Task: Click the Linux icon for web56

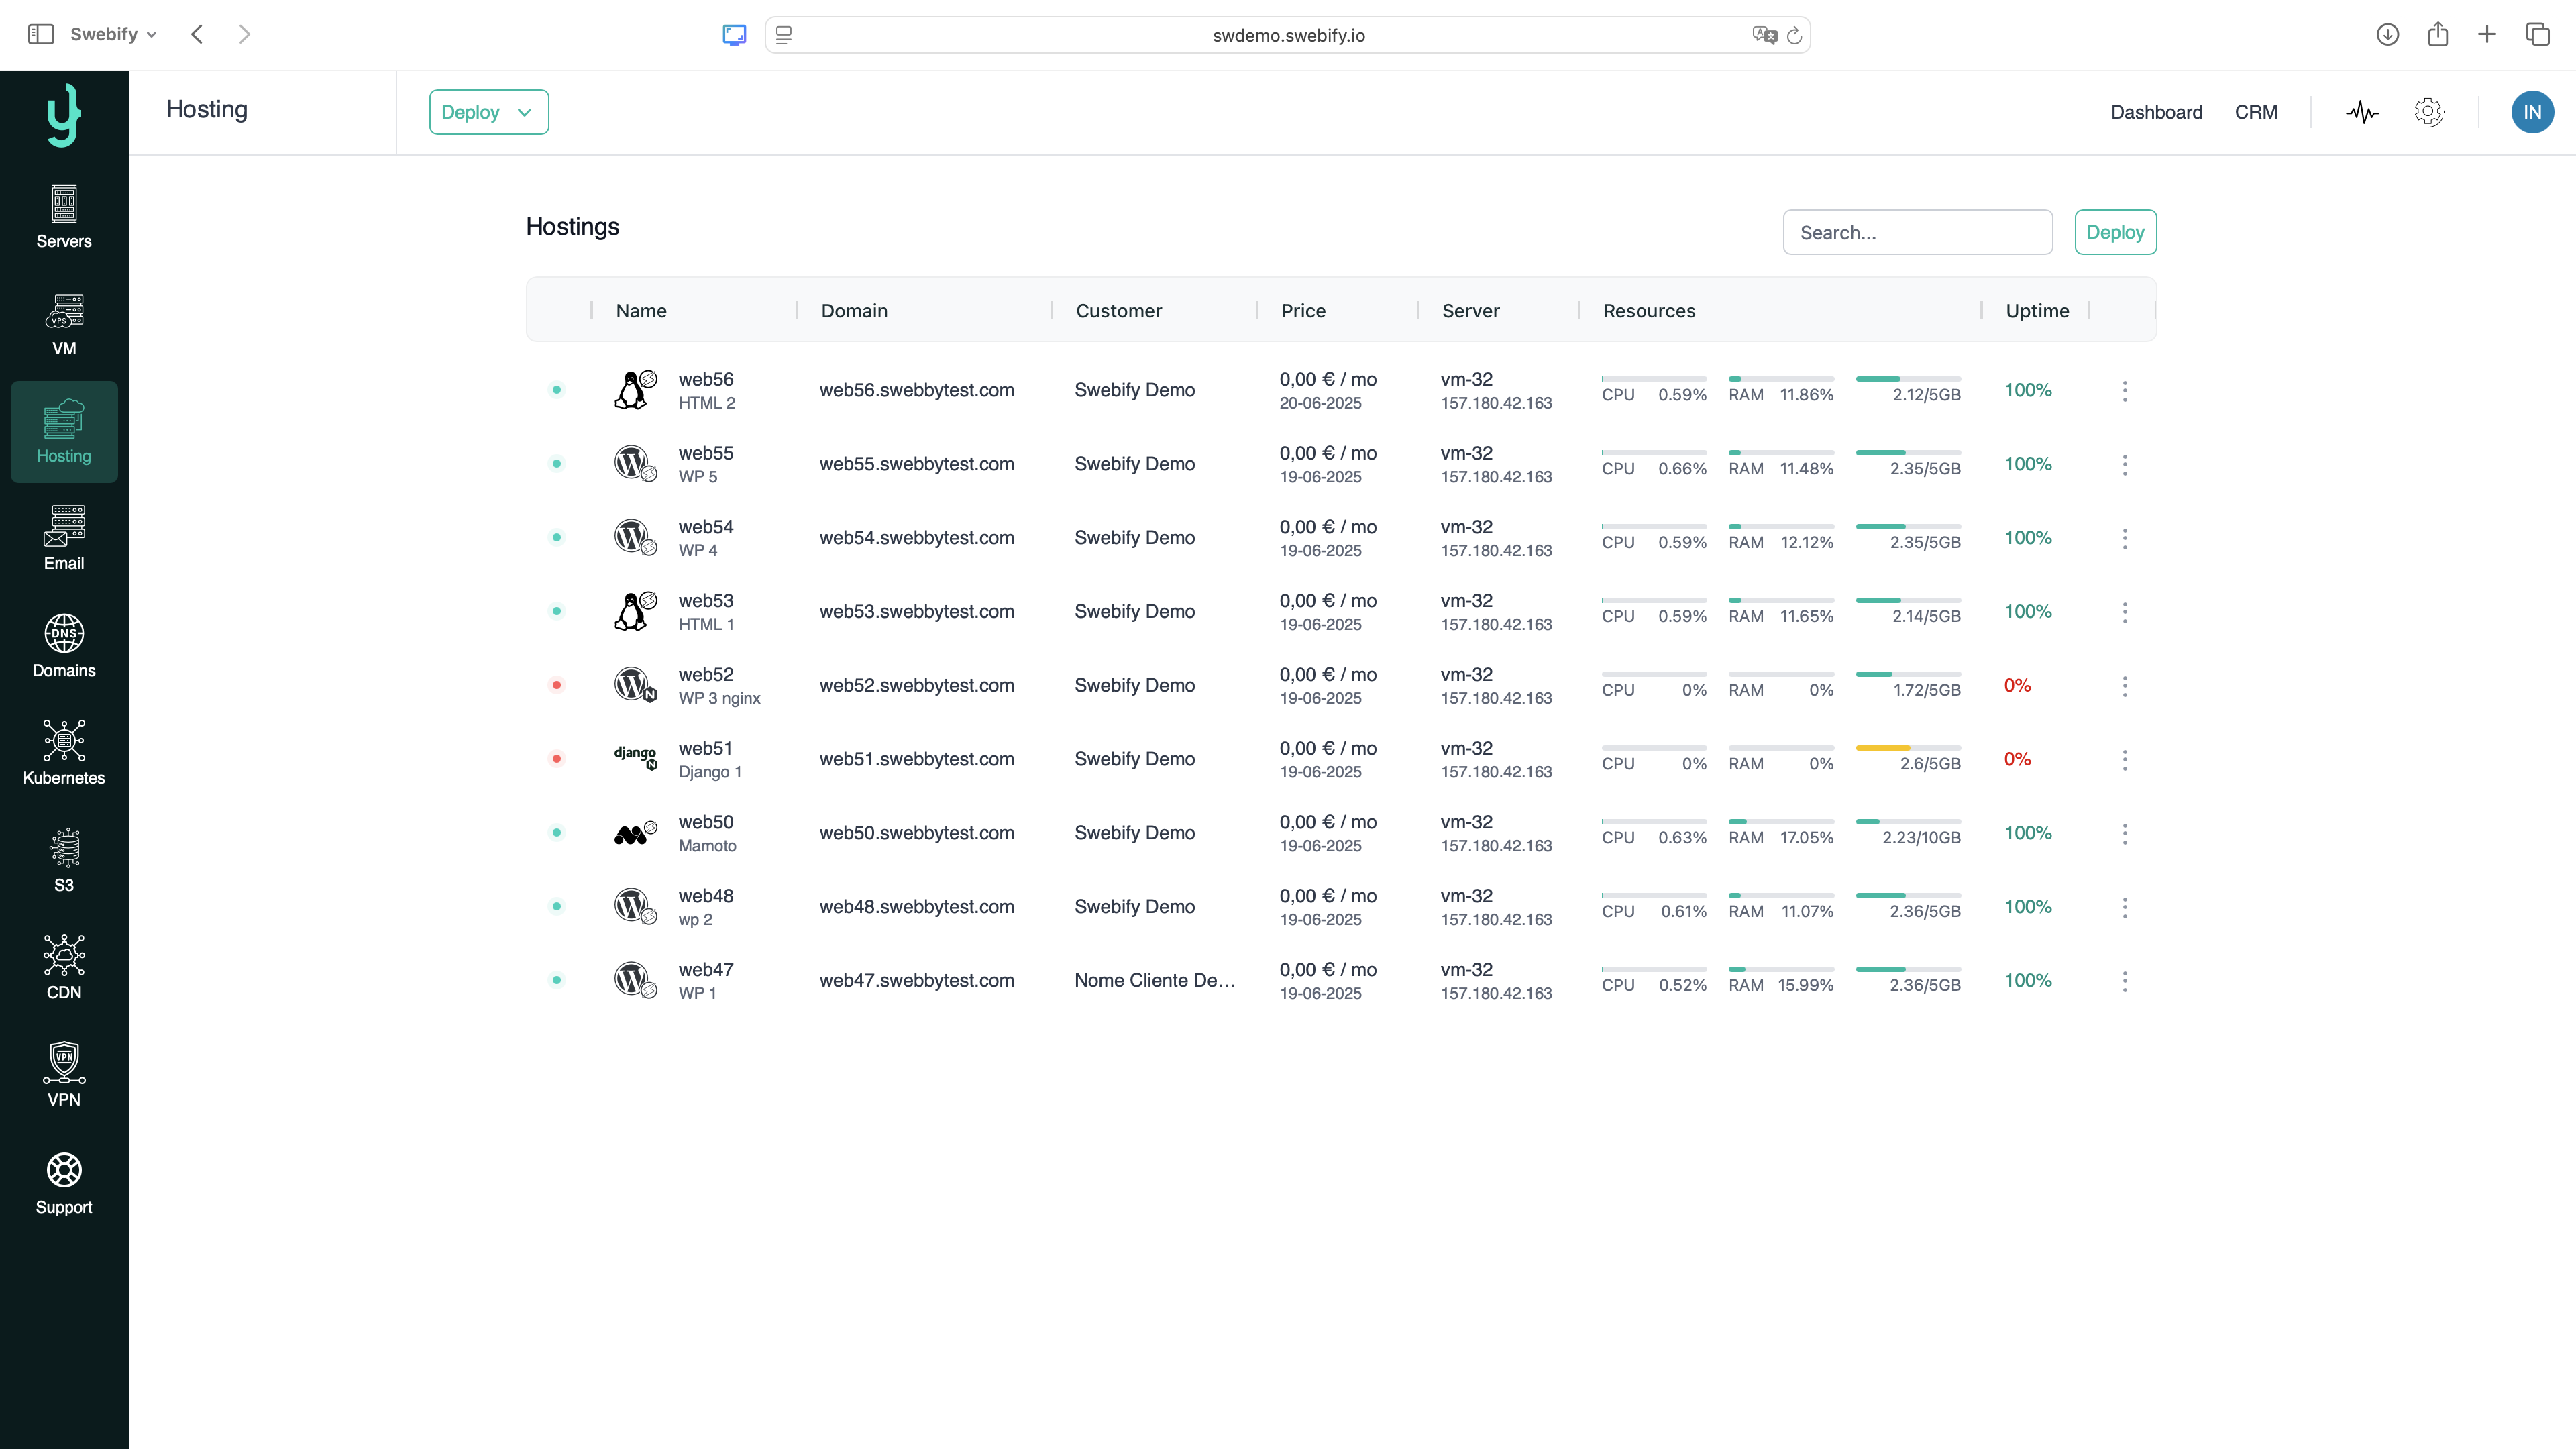Action: (635, 390)
